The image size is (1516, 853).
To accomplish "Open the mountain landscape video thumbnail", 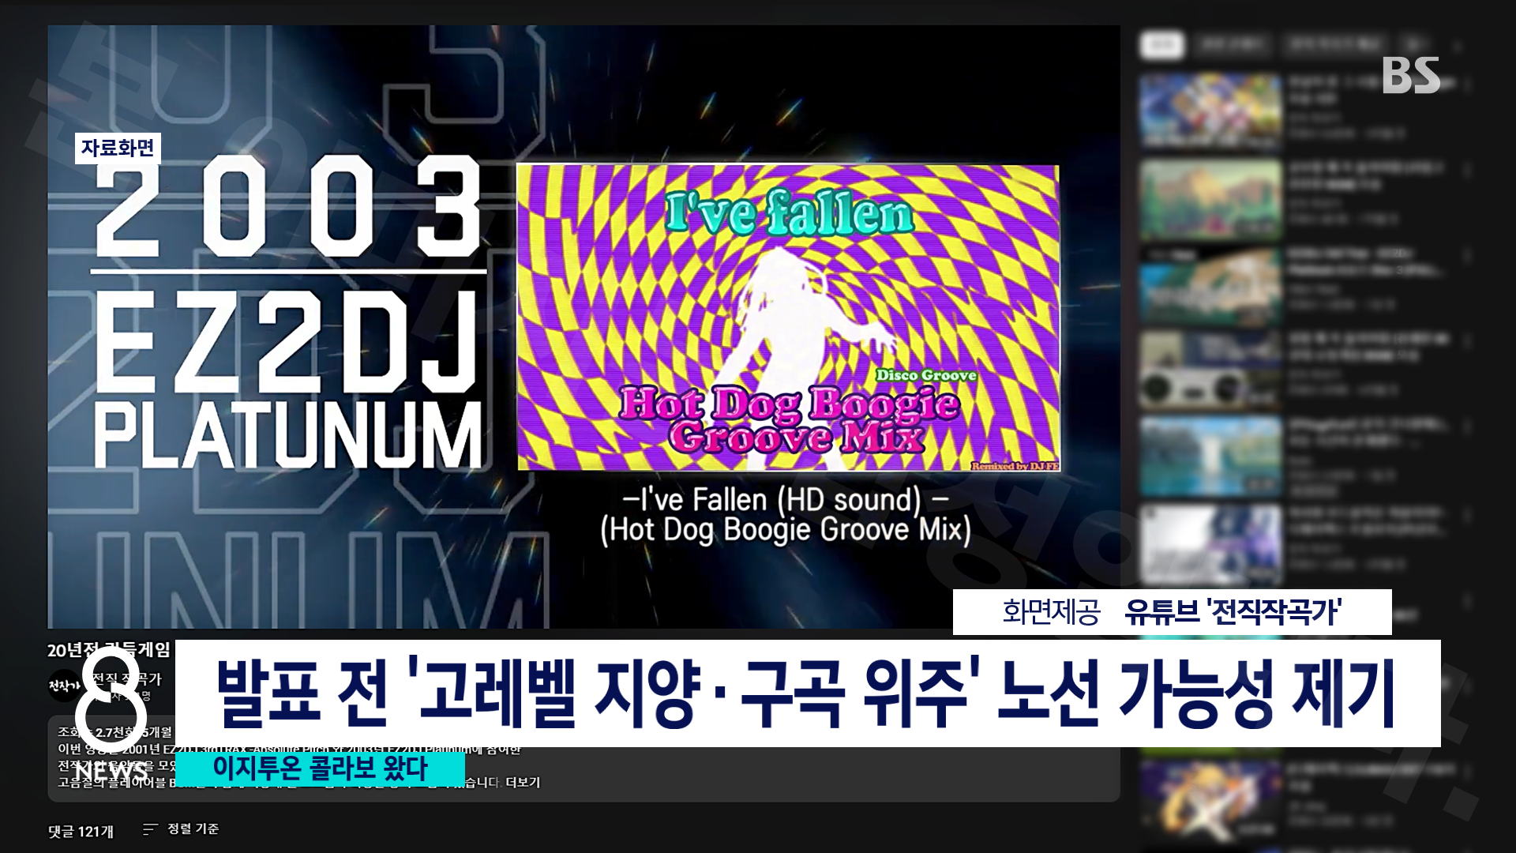I will 1210,197.
